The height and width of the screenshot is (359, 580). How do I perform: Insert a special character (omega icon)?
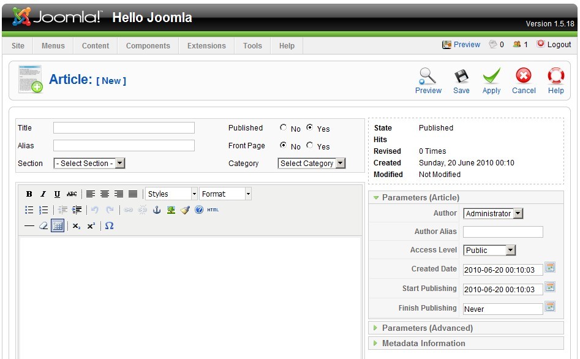[109, 226]
